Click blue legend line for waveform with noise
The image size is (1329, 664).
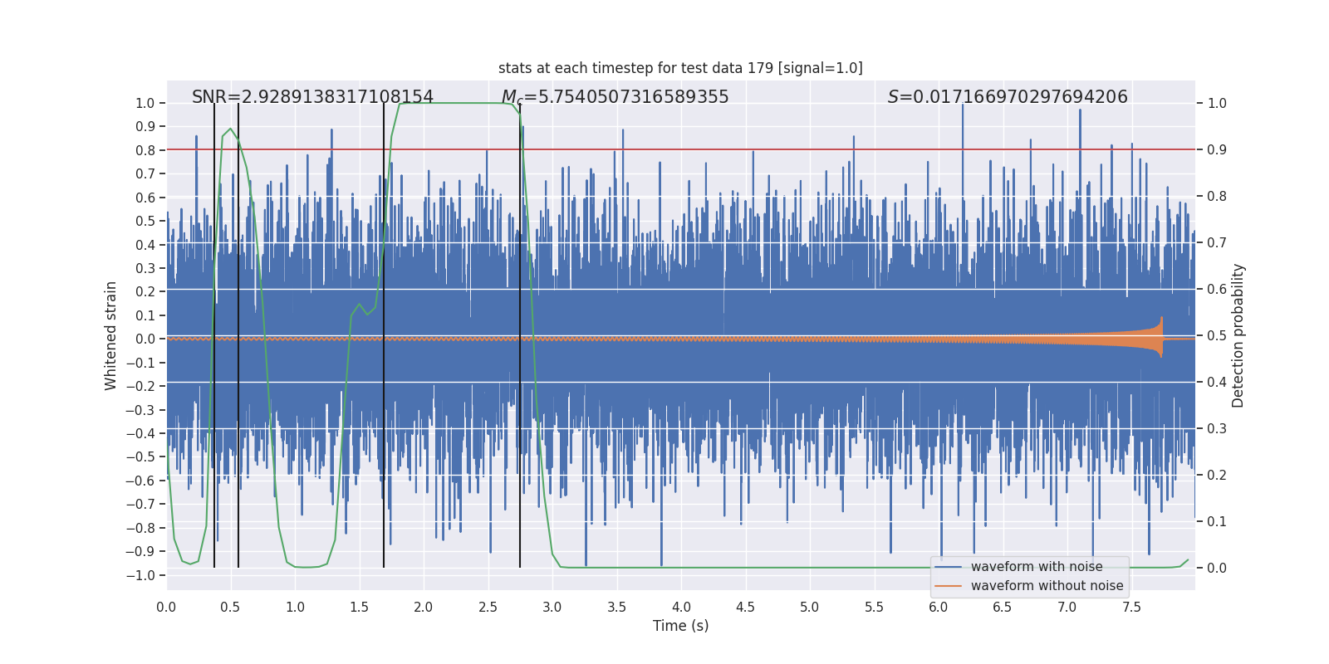pyautogui.click(x=949, y=567)
